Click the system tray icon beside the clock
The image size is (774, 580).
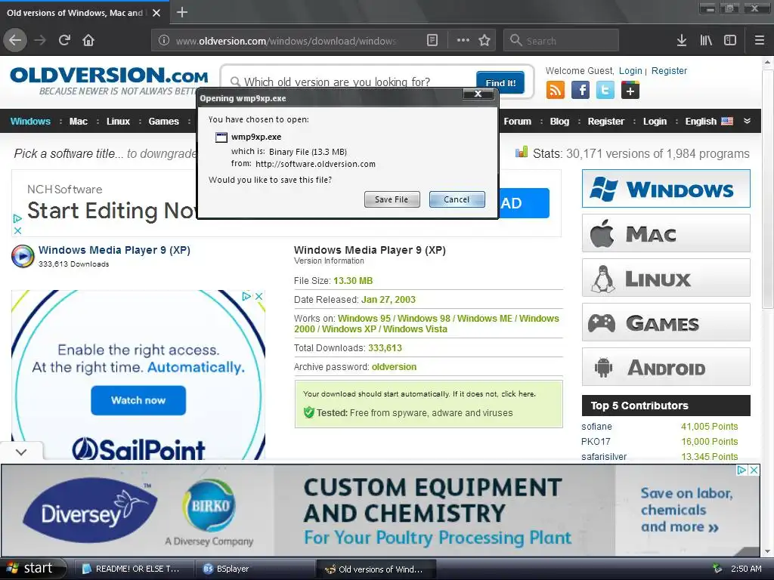(717, 569)
